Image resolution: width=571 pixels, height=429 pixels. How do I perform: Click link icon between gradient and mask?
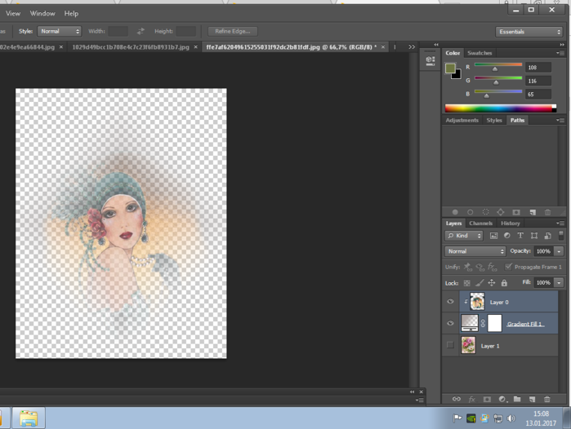point(483,323)
